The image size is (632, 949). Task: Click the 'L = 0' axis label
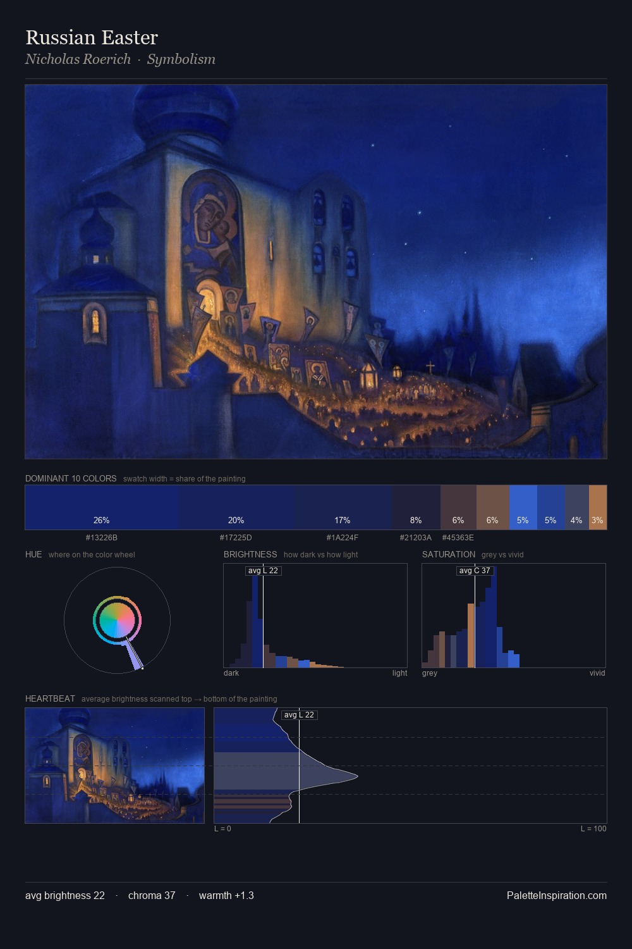(x=222, y=829)
